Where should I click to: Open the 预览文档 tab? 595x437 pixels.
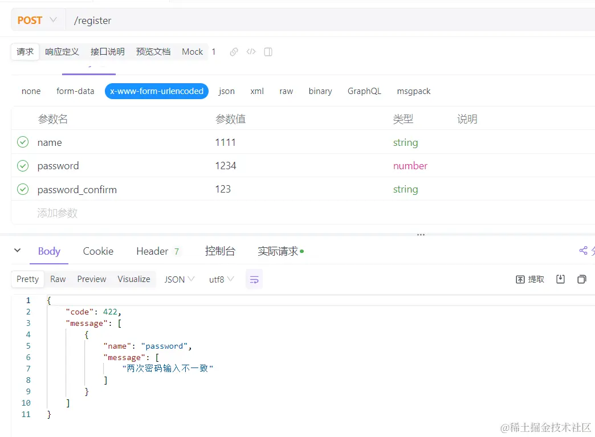pos(153,52)
